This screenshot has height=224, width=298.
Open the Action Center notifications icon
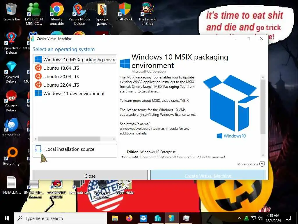[288, 218]
